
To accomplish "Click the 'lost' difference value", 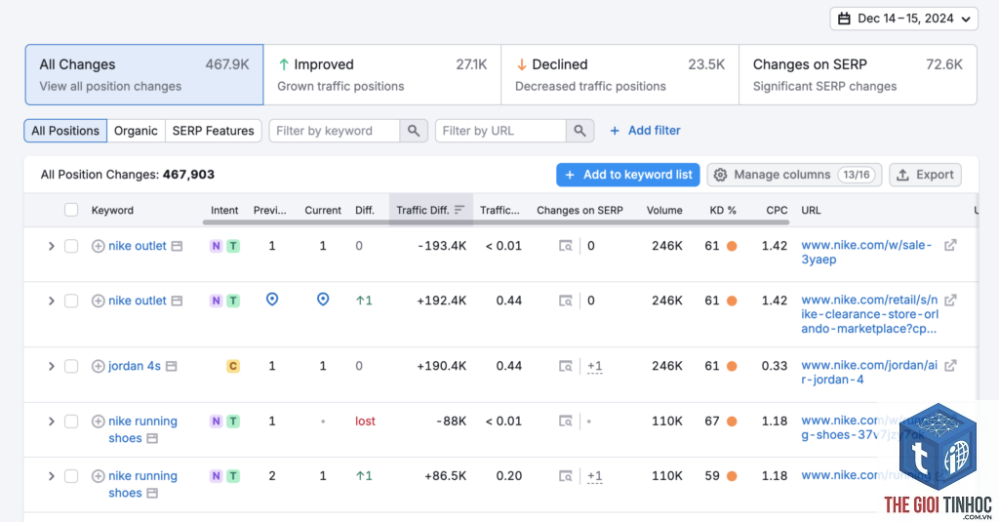I will tap(365, 422).
